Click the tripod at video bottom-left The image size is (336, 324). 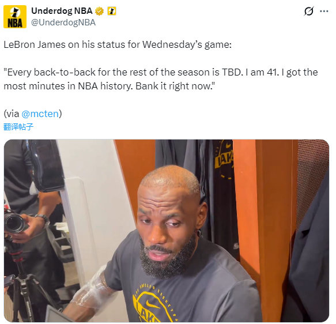click(25, 292)
